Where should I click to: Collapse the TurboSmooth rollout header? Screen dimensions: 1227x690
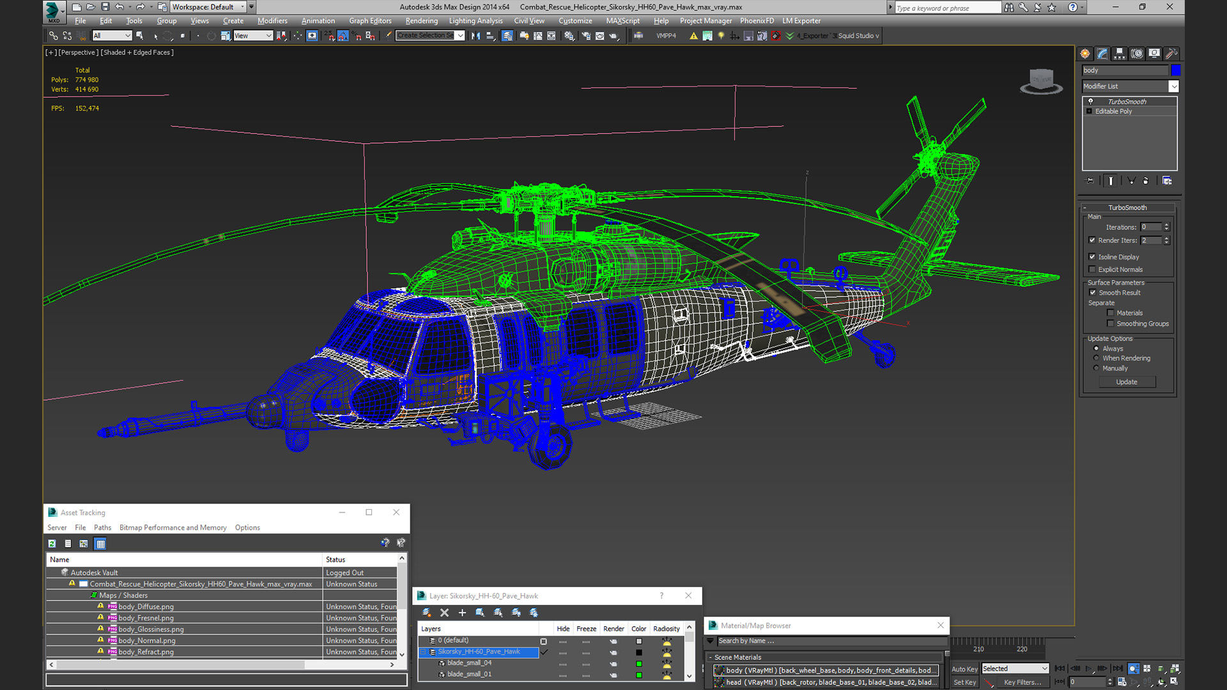pos(1128,208)
